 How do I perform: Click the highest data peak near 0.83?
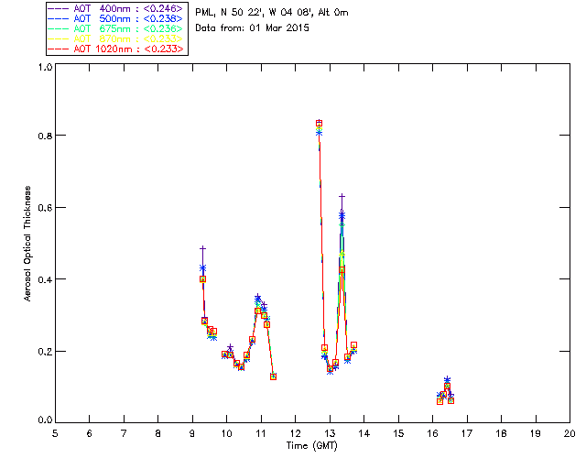click(319, 123)
